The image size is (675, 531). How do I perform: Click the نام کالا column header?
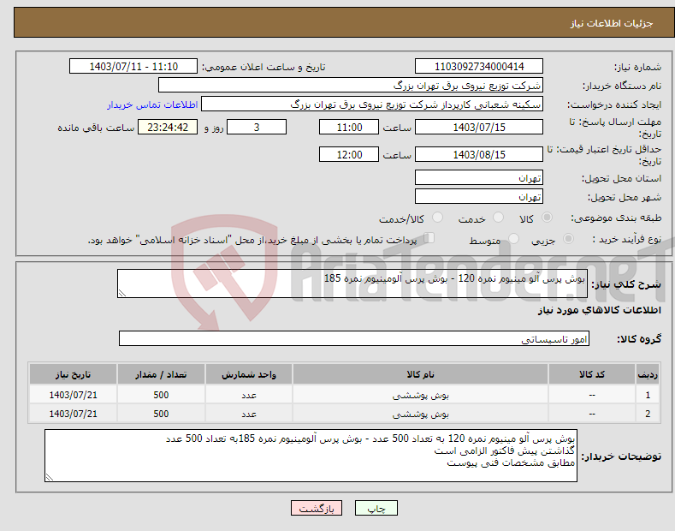click(420, 374)
